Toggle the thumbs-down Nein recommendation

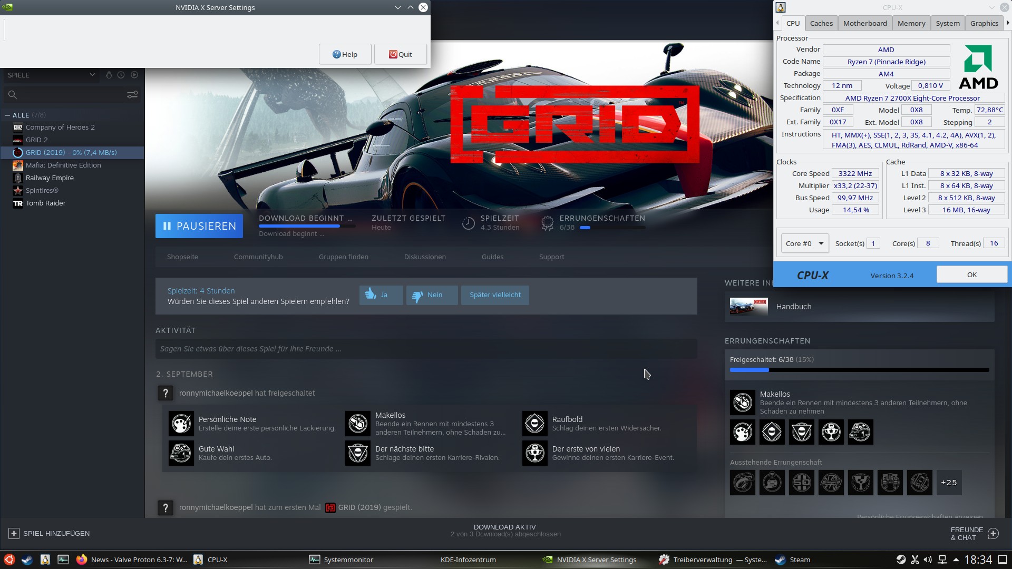click(x=432, y=295)
